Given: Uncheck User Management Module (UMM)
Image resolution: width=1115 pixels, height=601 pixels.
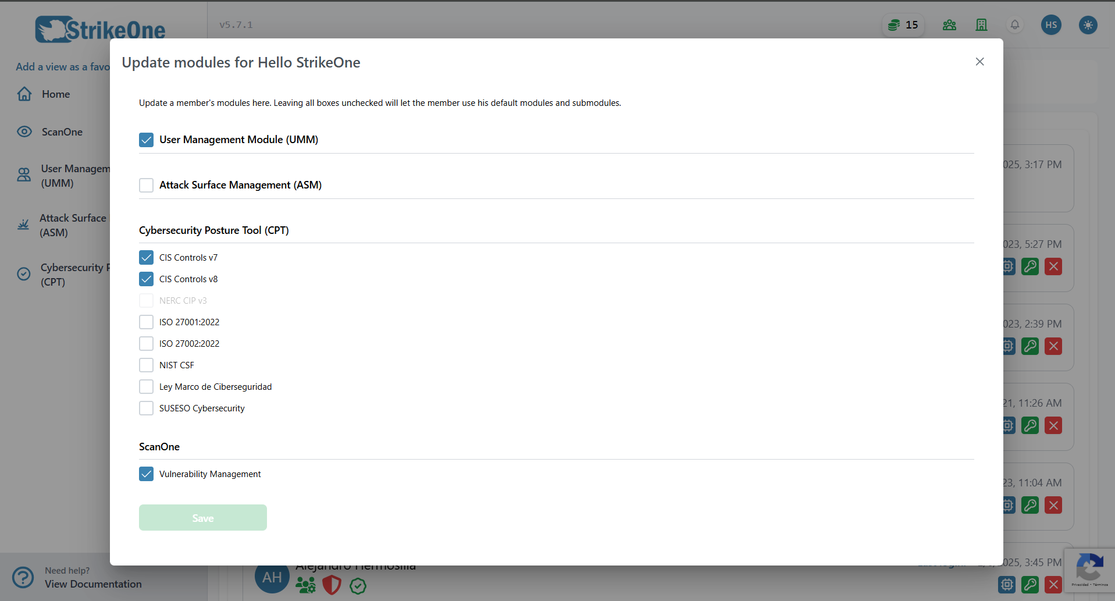Looking at the screenshot, I should click(146, 140).
